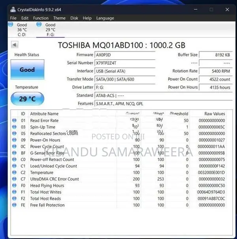Click the Standard field ATA8-ACS
237x239 pixels.
click(x=164, y=96)
